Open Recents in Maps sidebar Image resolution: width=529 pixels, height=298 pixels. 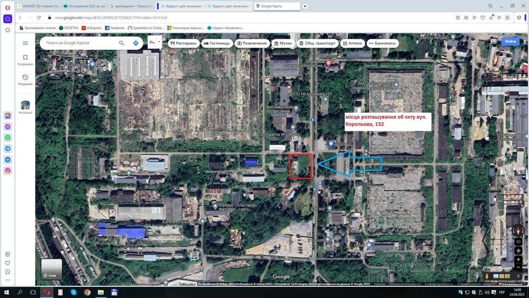pyautogui.click(x=25, y=79)
